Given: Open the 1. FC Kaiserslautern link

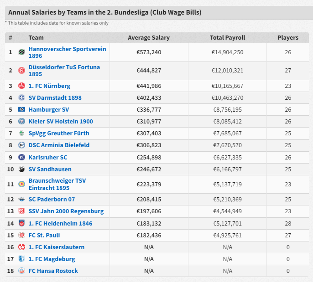Looking at the screenshot, I should (x=57, y=247).
